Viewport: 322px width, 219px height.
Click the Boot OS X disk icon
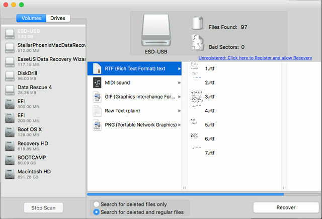pyautogui.click(x=10, y=132)
